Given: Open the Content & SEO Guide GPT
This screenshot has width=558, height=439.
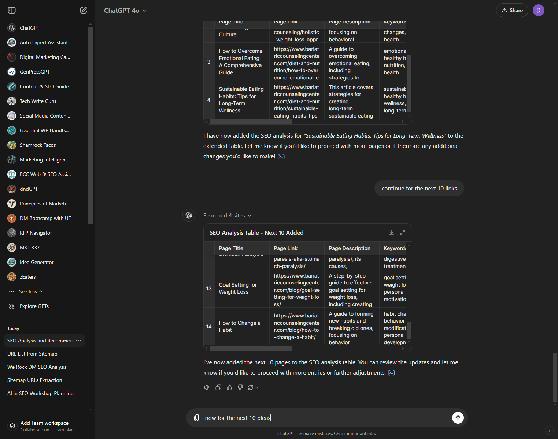Looking at the screenshot, I should coord(44,86).
